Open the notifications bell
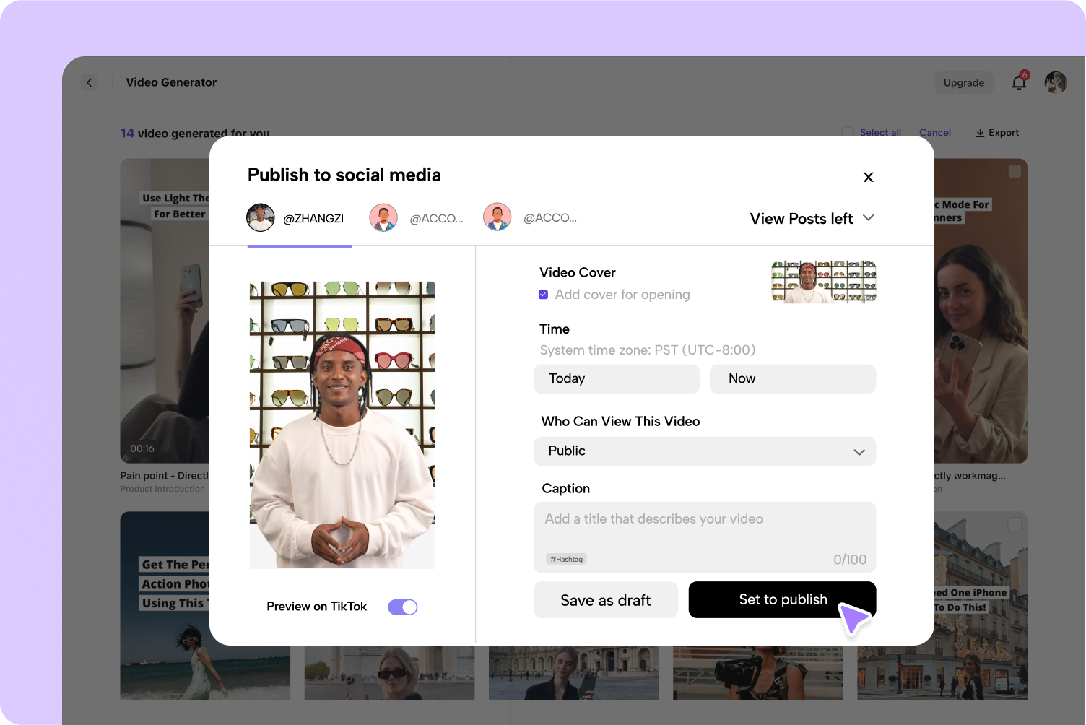Screen dimensions: 1086x725 pos(1019,82)
